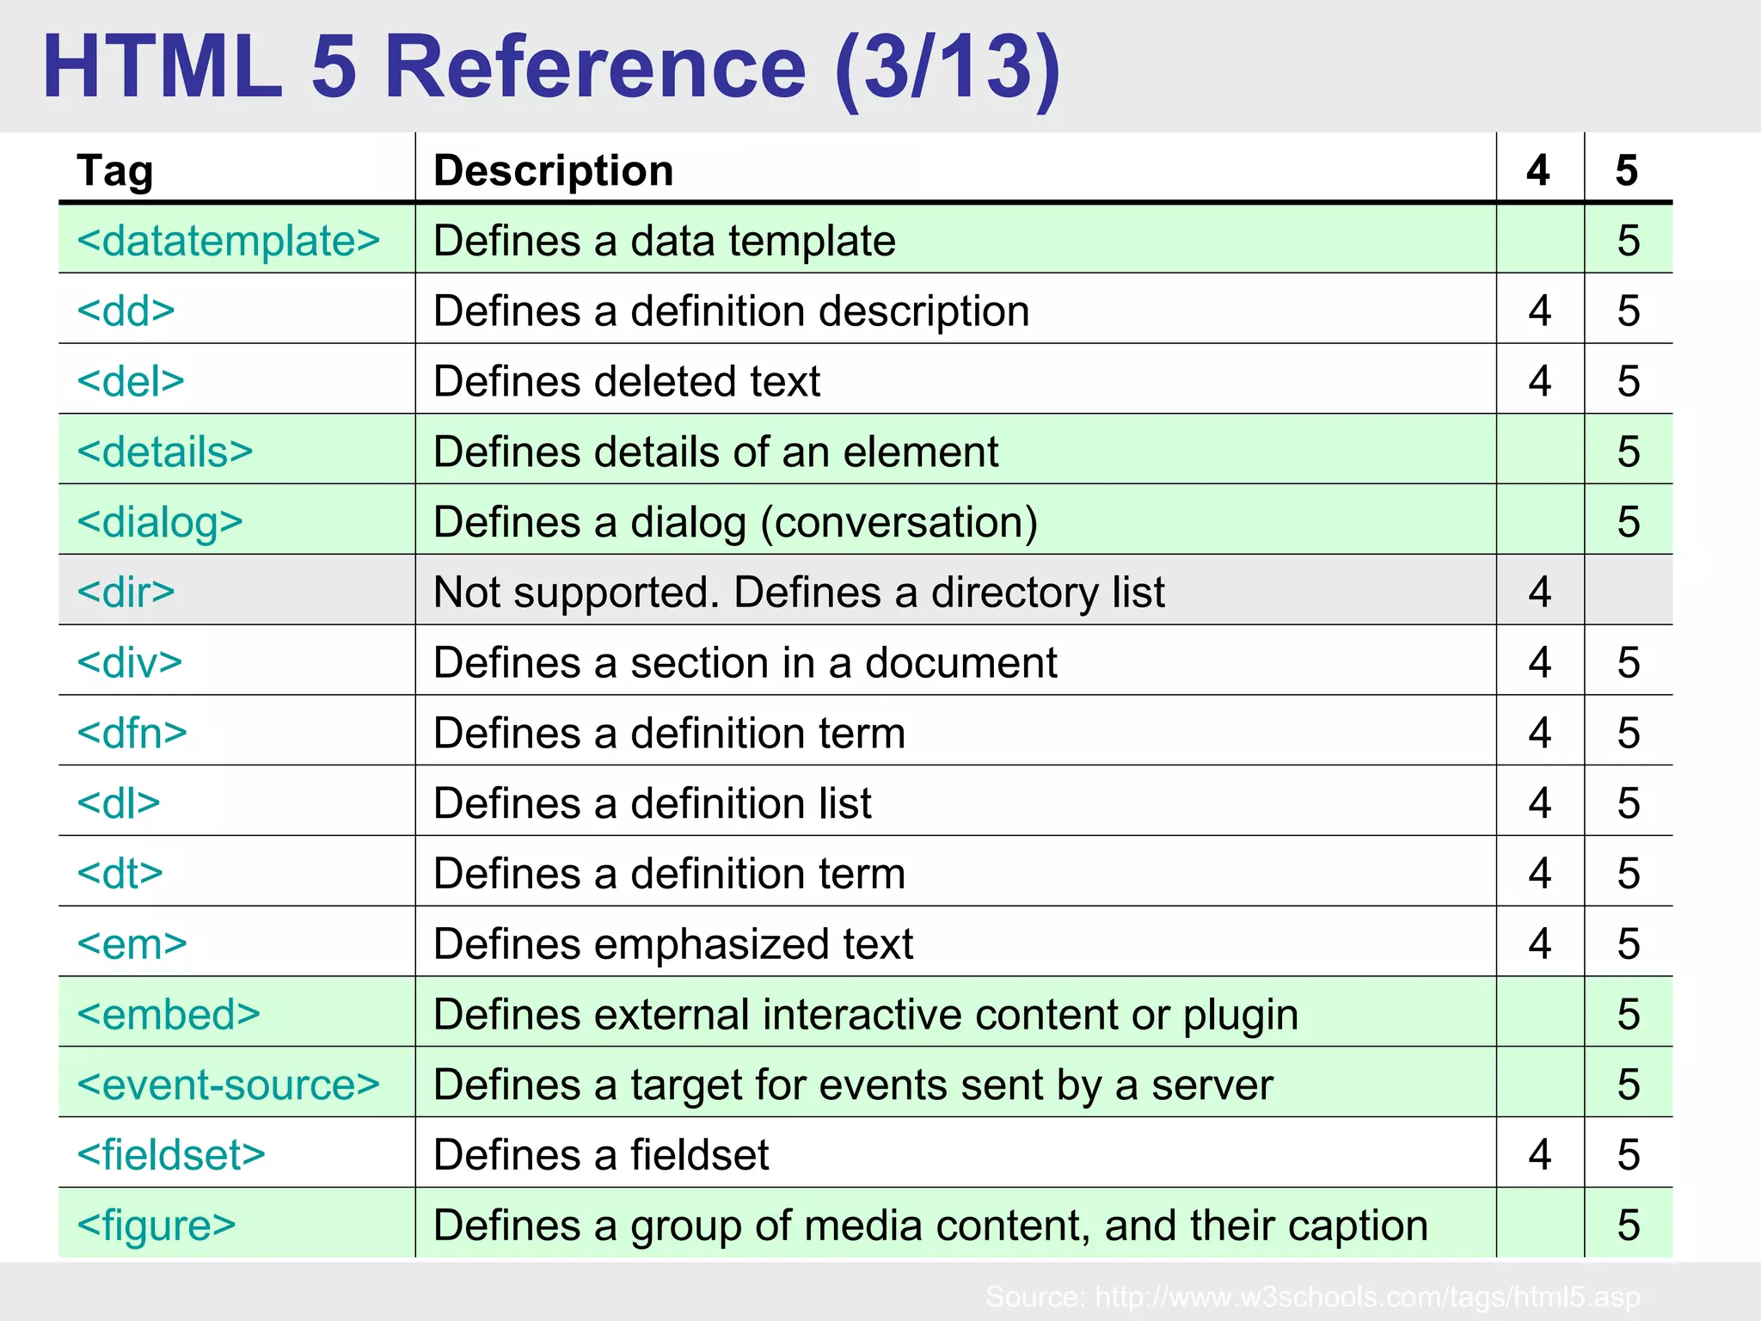
Task: Click the <dialog> tag link
Action: tap(160, 523)
